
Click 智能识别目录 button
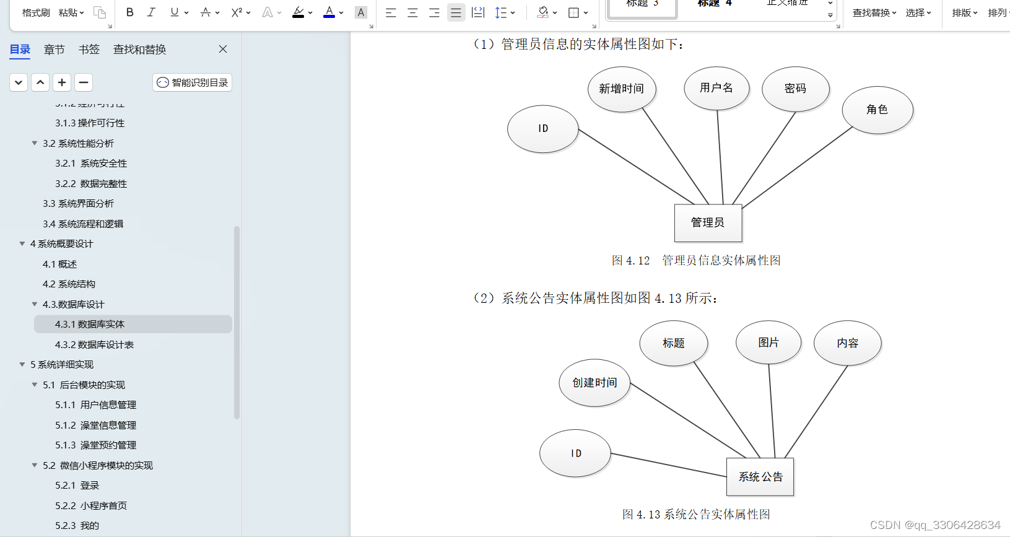click(192, 82)
